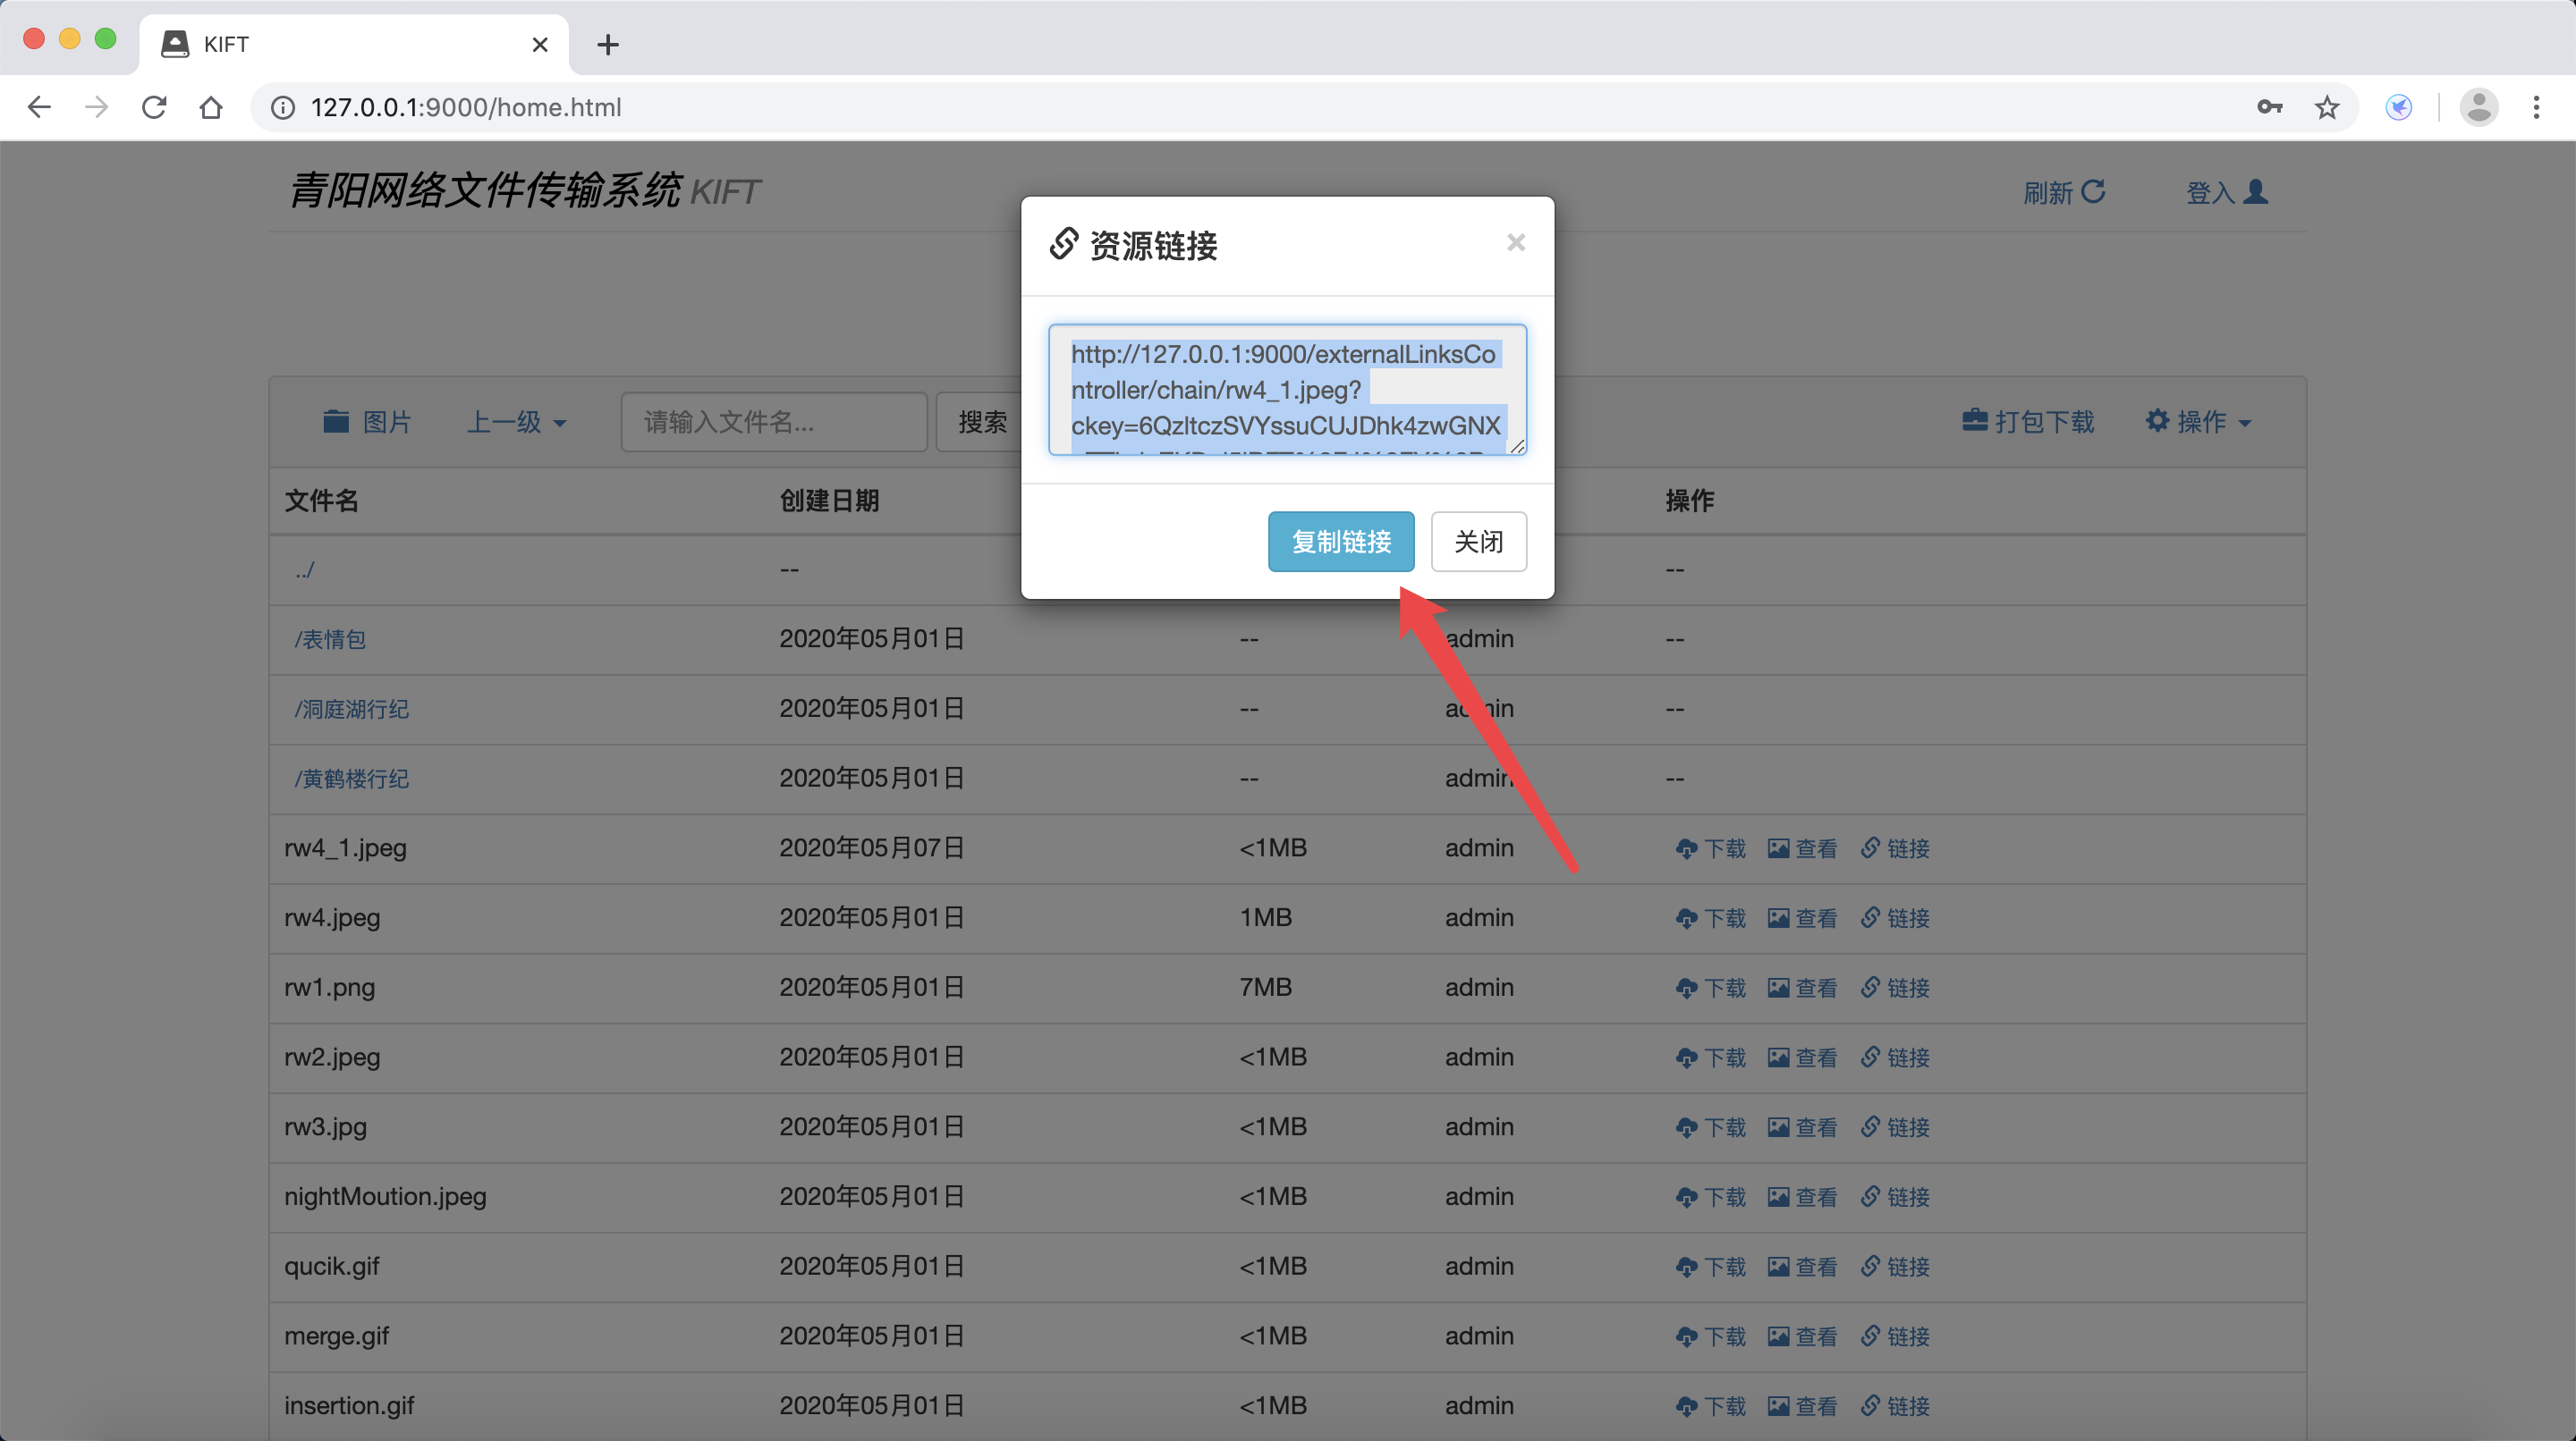
Task: Reload page using browser refresh icon
Action: [154, 107]
